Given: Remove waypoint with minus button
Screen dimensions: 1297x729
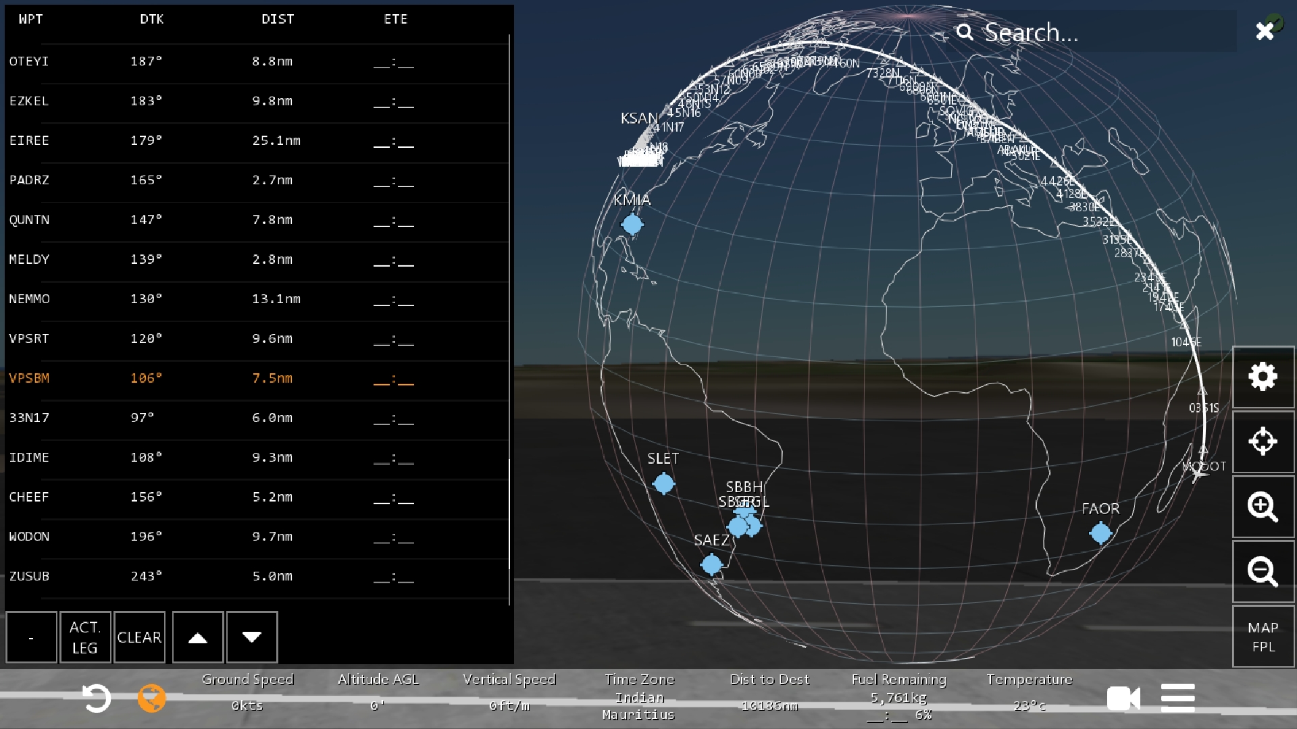Looking at the screenshot, I should [31, 637].
